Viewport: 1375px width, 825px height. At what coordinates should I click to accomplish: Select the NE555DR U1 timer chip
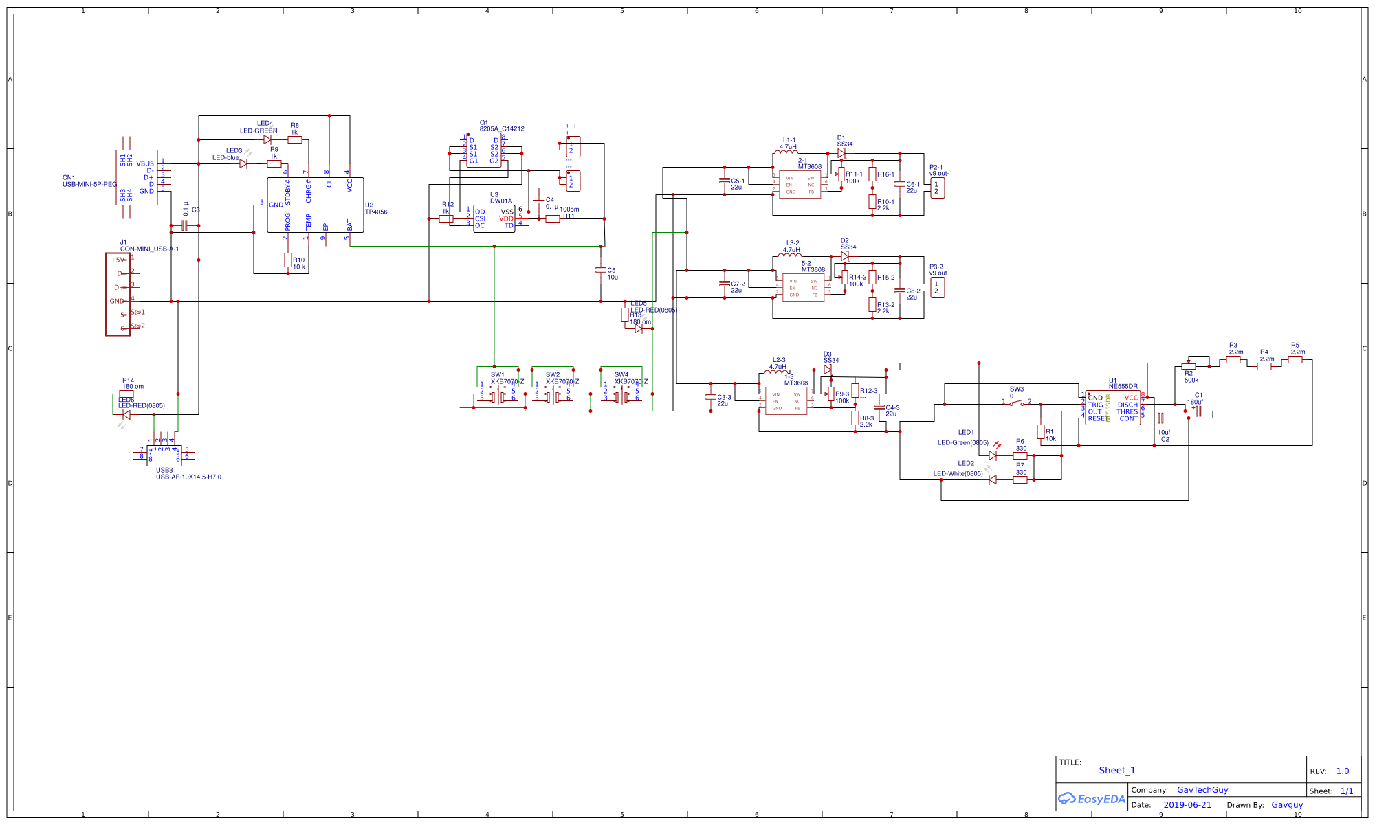pos(1112,408)
